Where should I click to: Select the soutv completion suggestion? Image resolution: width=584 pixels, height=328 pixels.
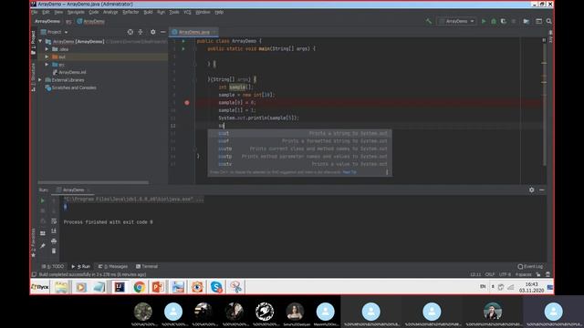pyautogui.click(x=299, y=164)
